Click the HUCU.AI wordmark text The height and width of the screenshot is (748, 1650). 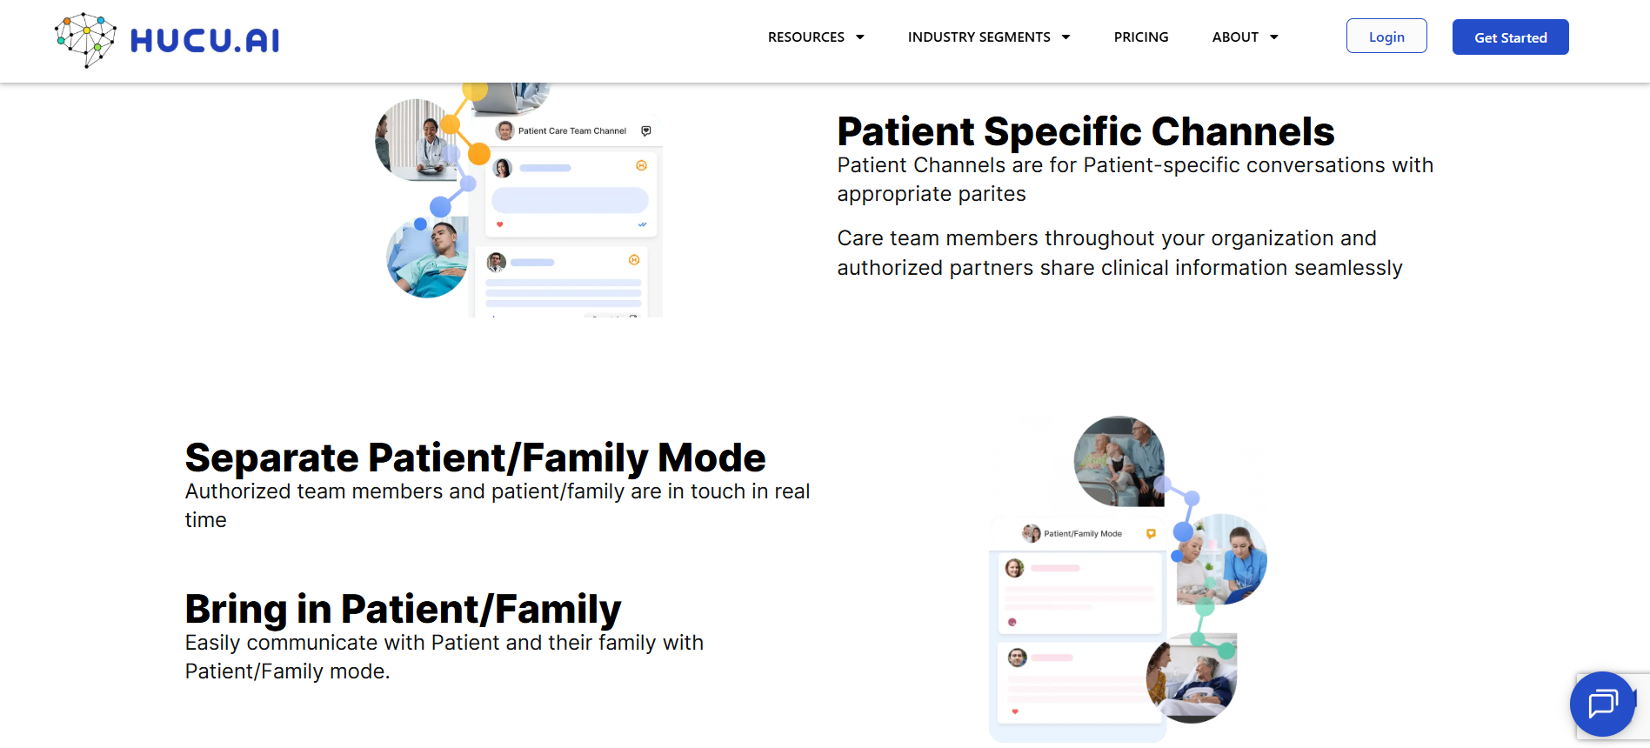pos(205,40)
